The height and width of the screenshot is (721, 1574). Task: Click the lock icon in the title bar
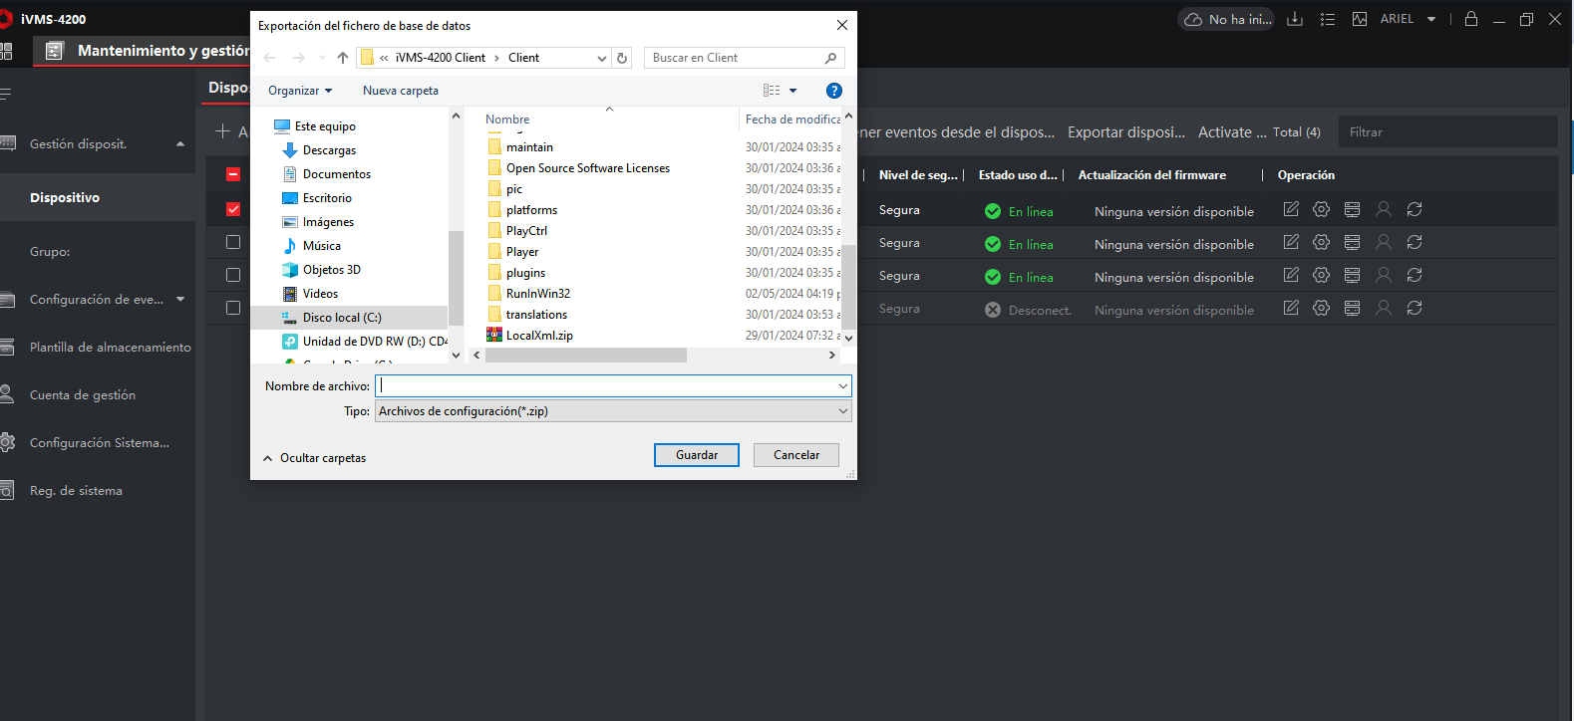(1470, 19)
